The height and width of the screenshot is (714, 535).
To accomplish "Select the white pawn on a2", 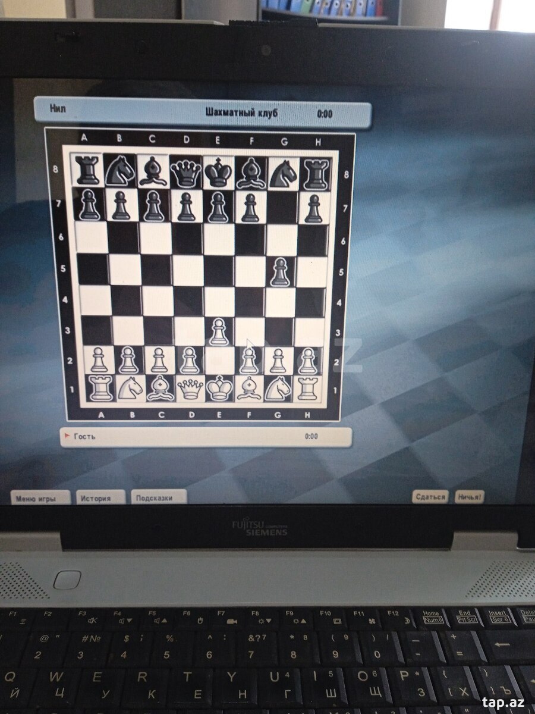I will [97, 360].
